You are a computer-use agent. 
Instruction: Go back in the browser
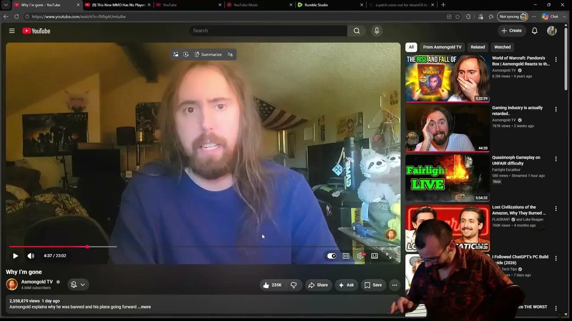pyautogui.click(x=6, y=16)
